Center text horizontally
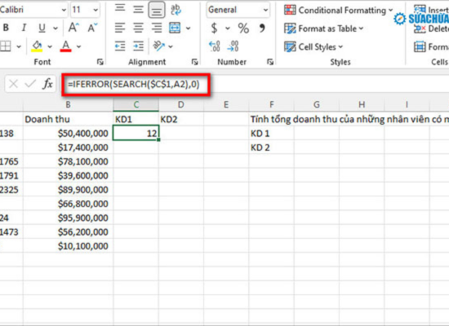 138,28
